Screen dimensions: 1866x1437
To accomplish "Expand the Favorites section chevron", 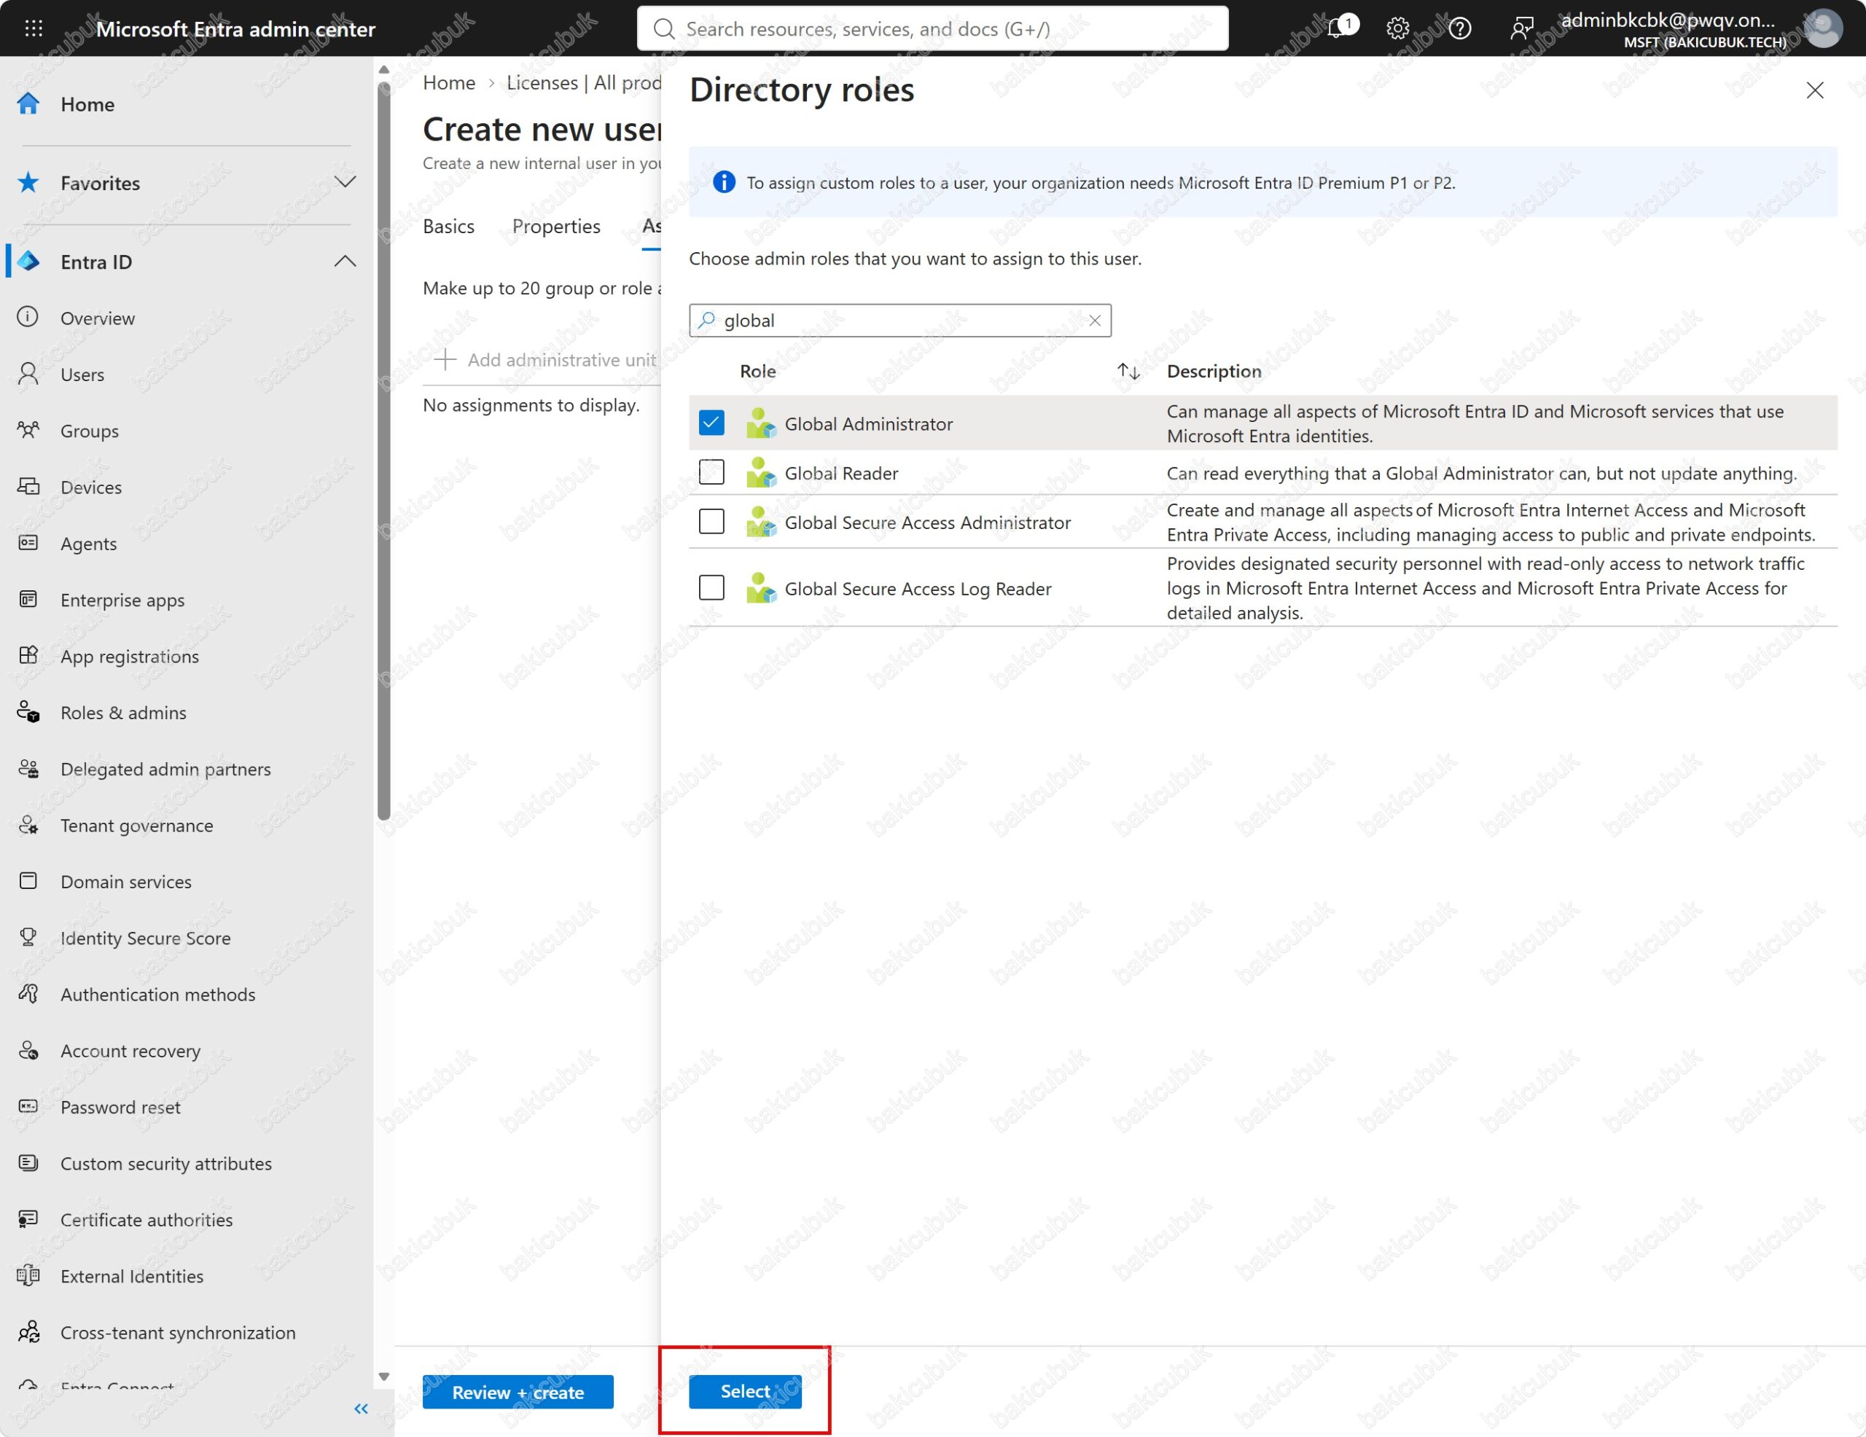I will coord(346,182).
